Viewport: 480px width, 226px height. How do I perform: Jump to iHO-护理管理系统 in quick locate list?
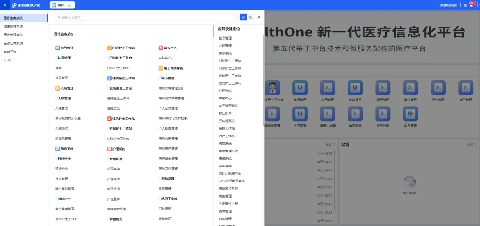click(x=232, y=181)
